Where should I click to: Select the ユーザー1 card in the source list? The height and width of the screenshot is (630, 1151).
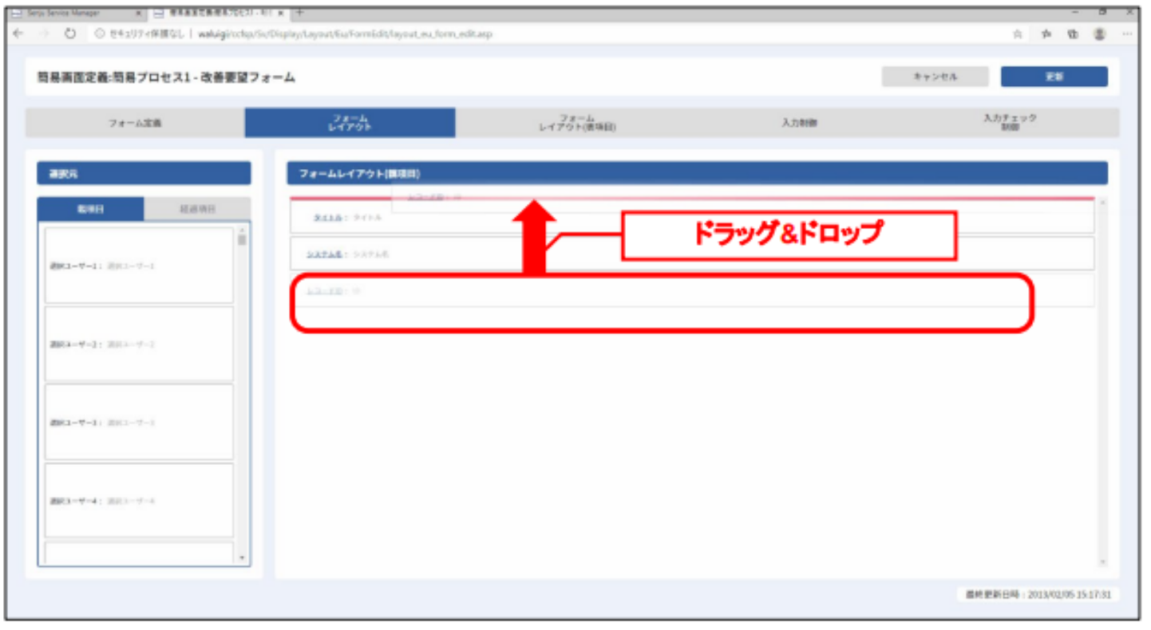pyautogui.click(x=139, y=266)
